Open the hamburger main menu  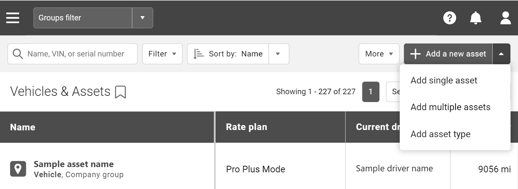[x=13, y=18]
